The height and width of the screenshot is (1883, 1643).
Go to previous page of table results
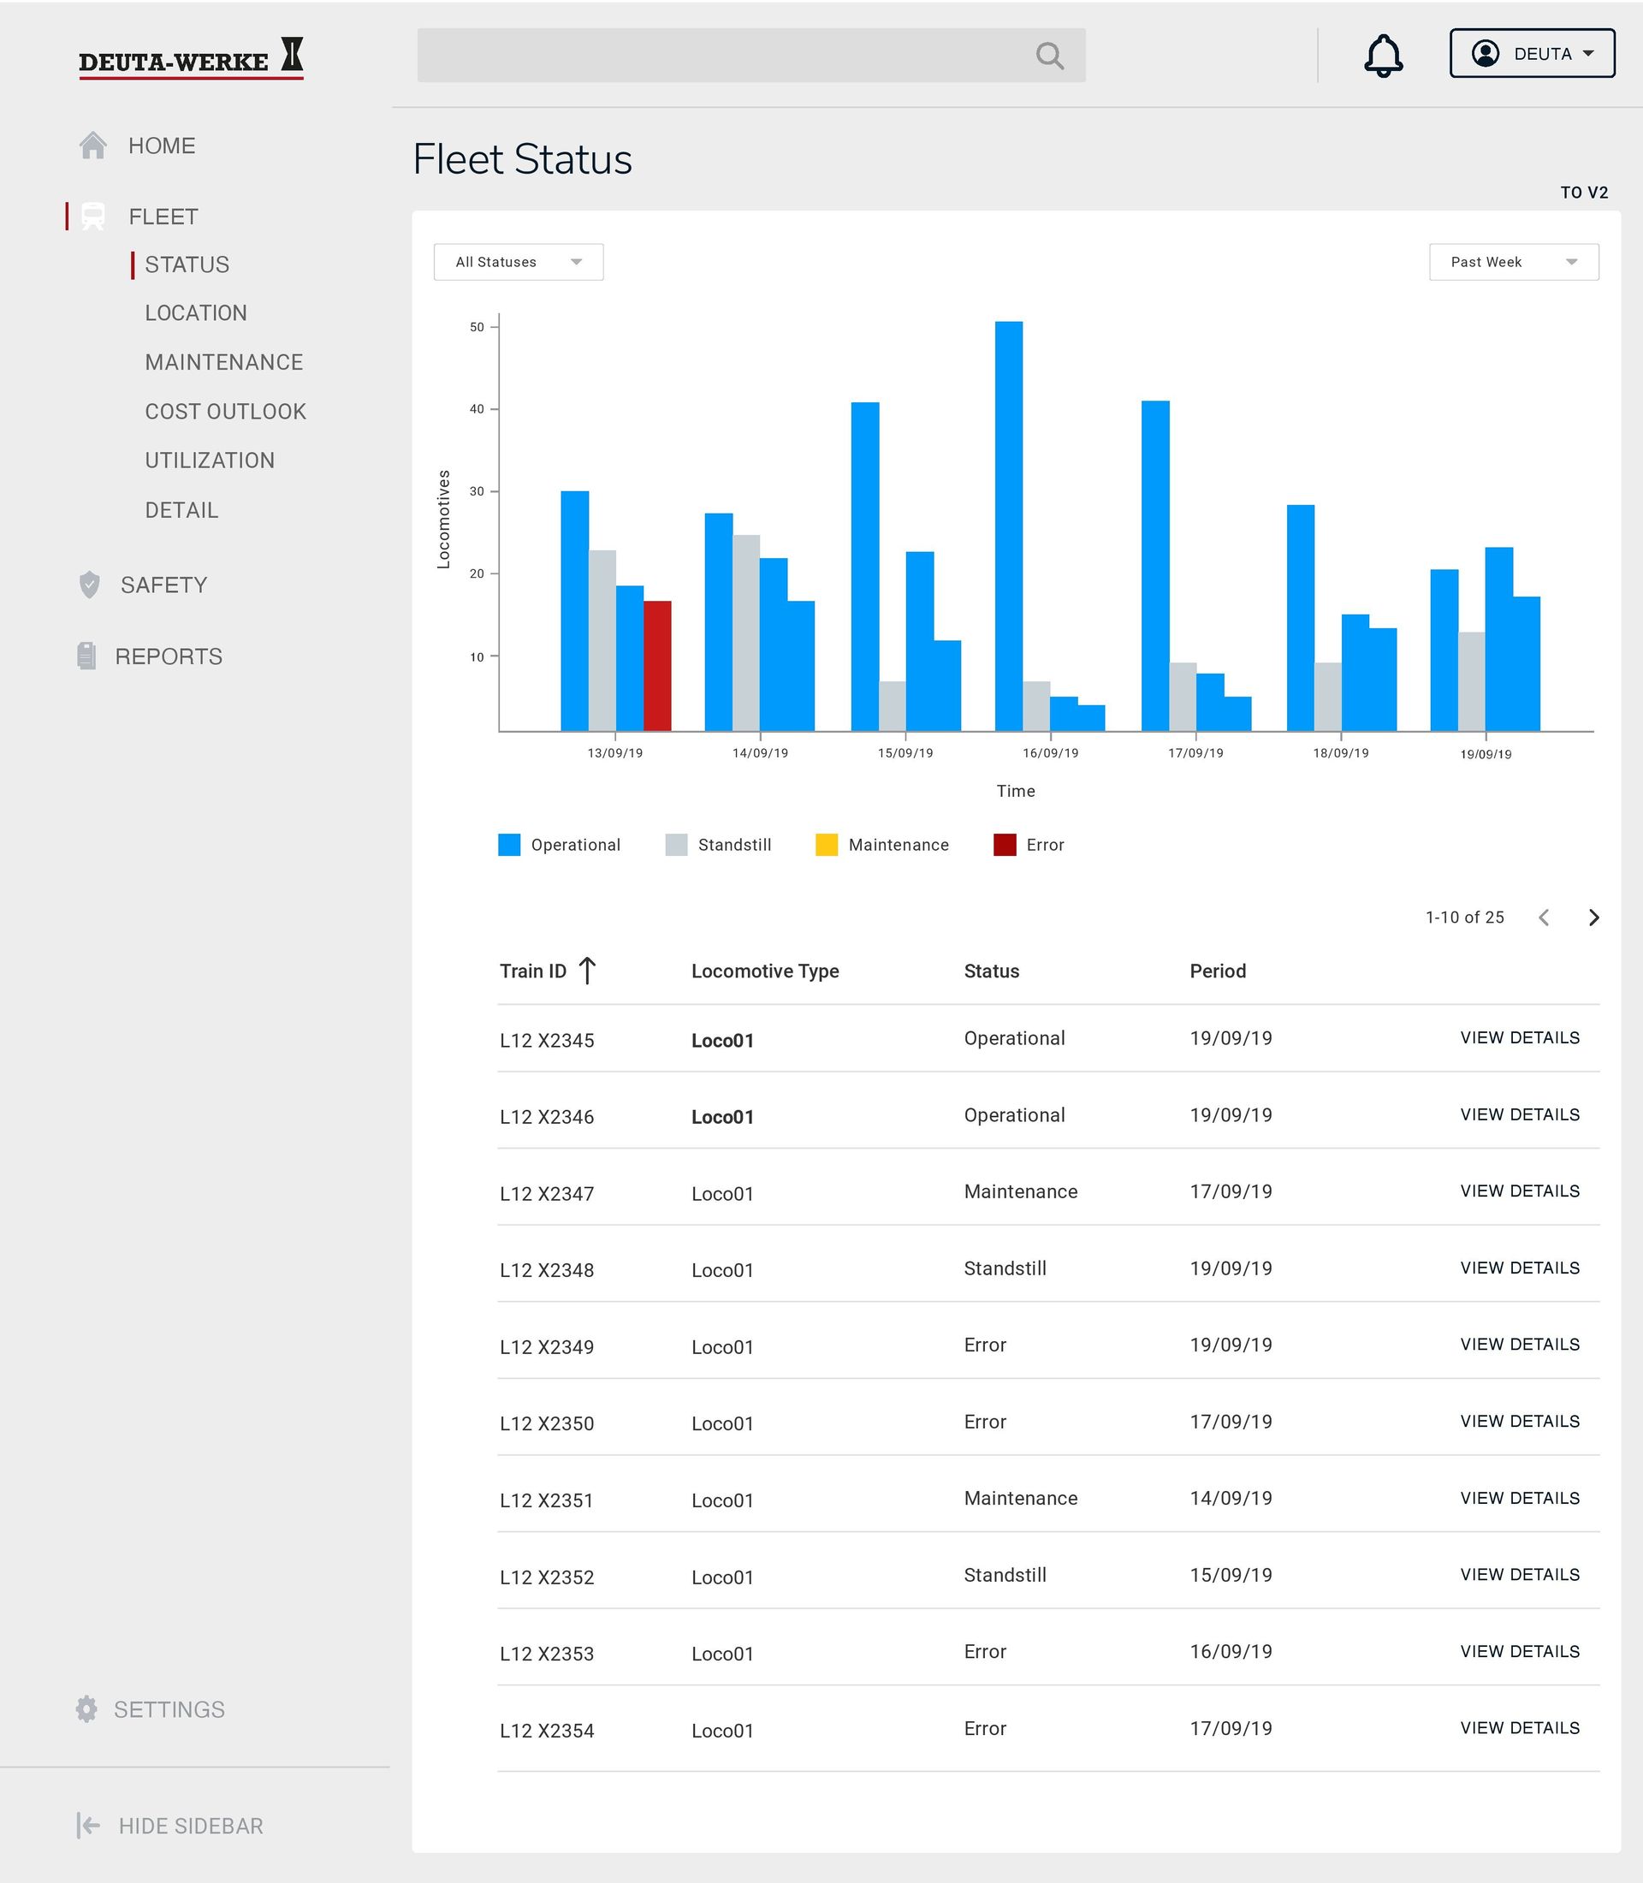1544,918
